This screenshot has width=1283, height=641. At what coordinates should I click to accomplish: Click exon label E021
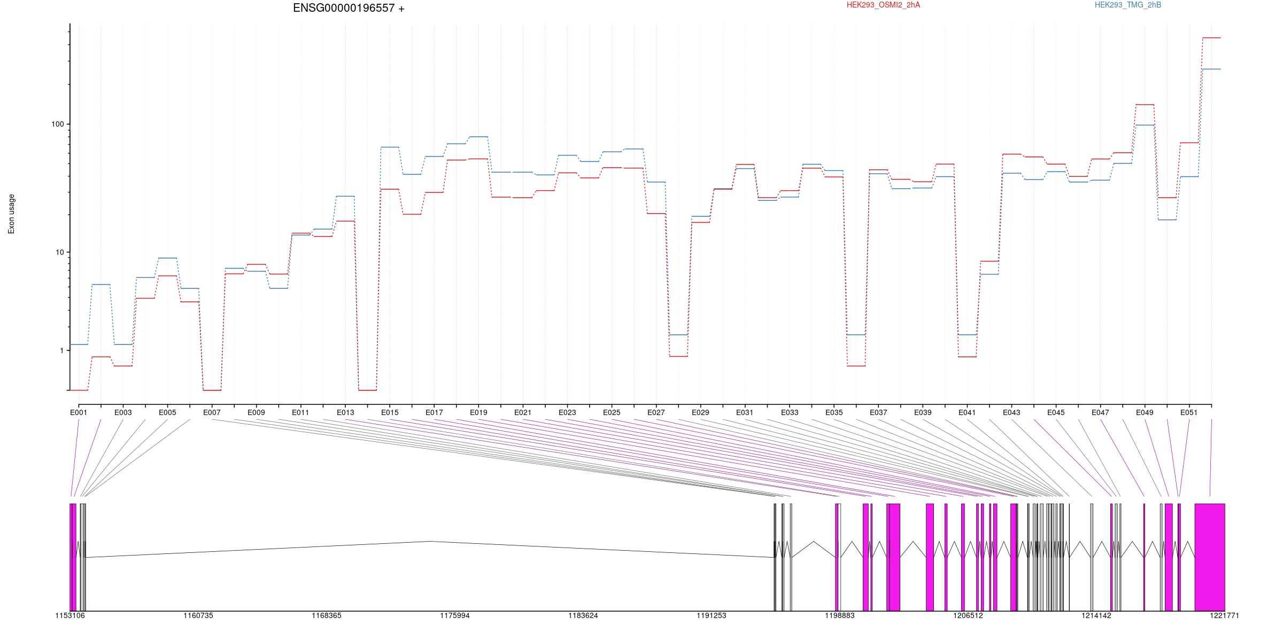[x=523, y=412]
